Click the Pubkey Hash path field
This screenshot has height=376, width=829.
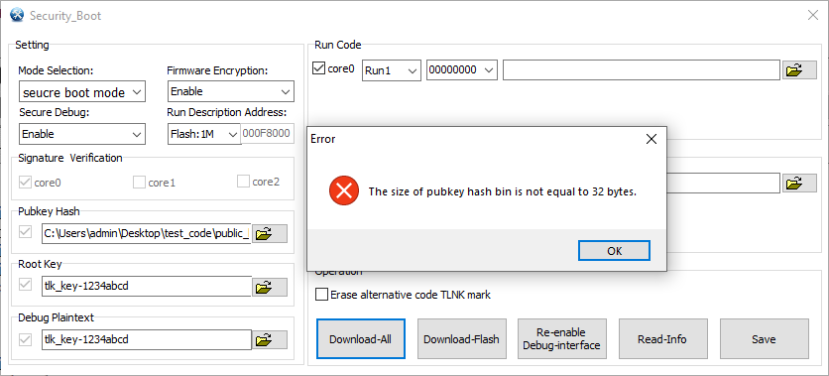[147, 233]
